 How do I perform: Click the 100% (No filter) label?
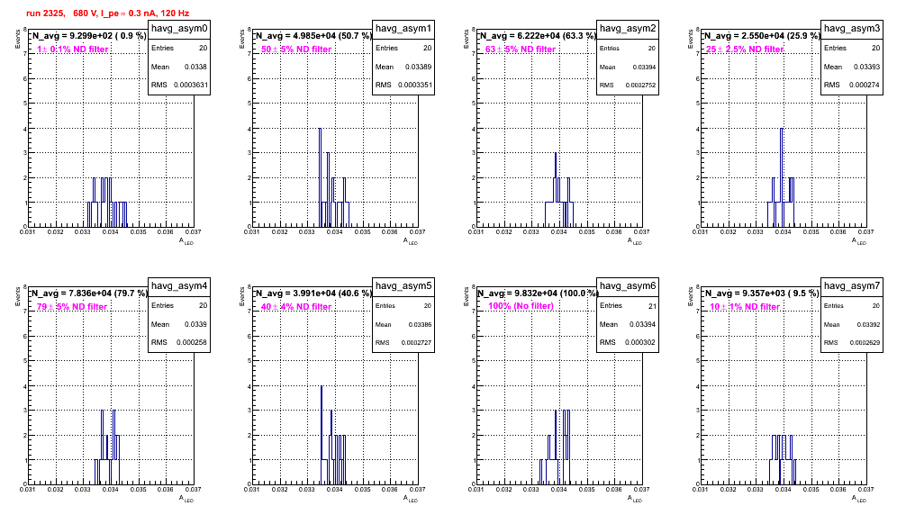pyautogui.click(x=521, y=306)
